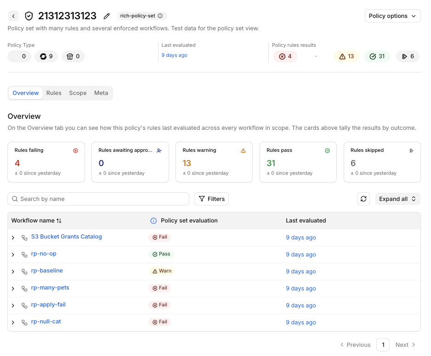This screenshot has width=431, height=356.
Task: Switch to the Rules tab
Action: click(54, 93)
